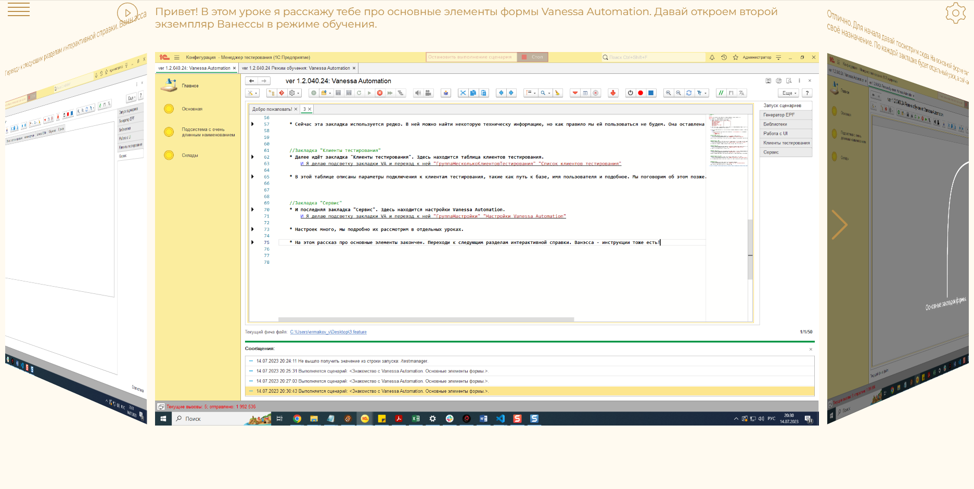This screenshot has width=974, height=489.
Task: Go to next slide with right chevron
Action: click(839, 225)
